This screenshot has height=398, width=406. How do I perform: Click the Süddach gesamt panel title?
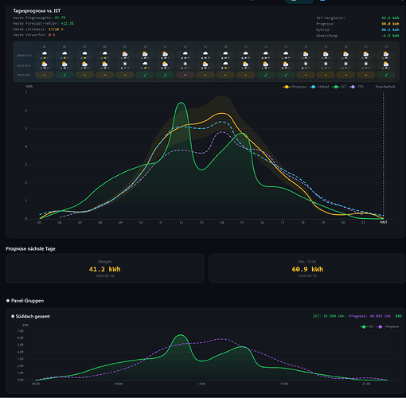click(30, 316)
